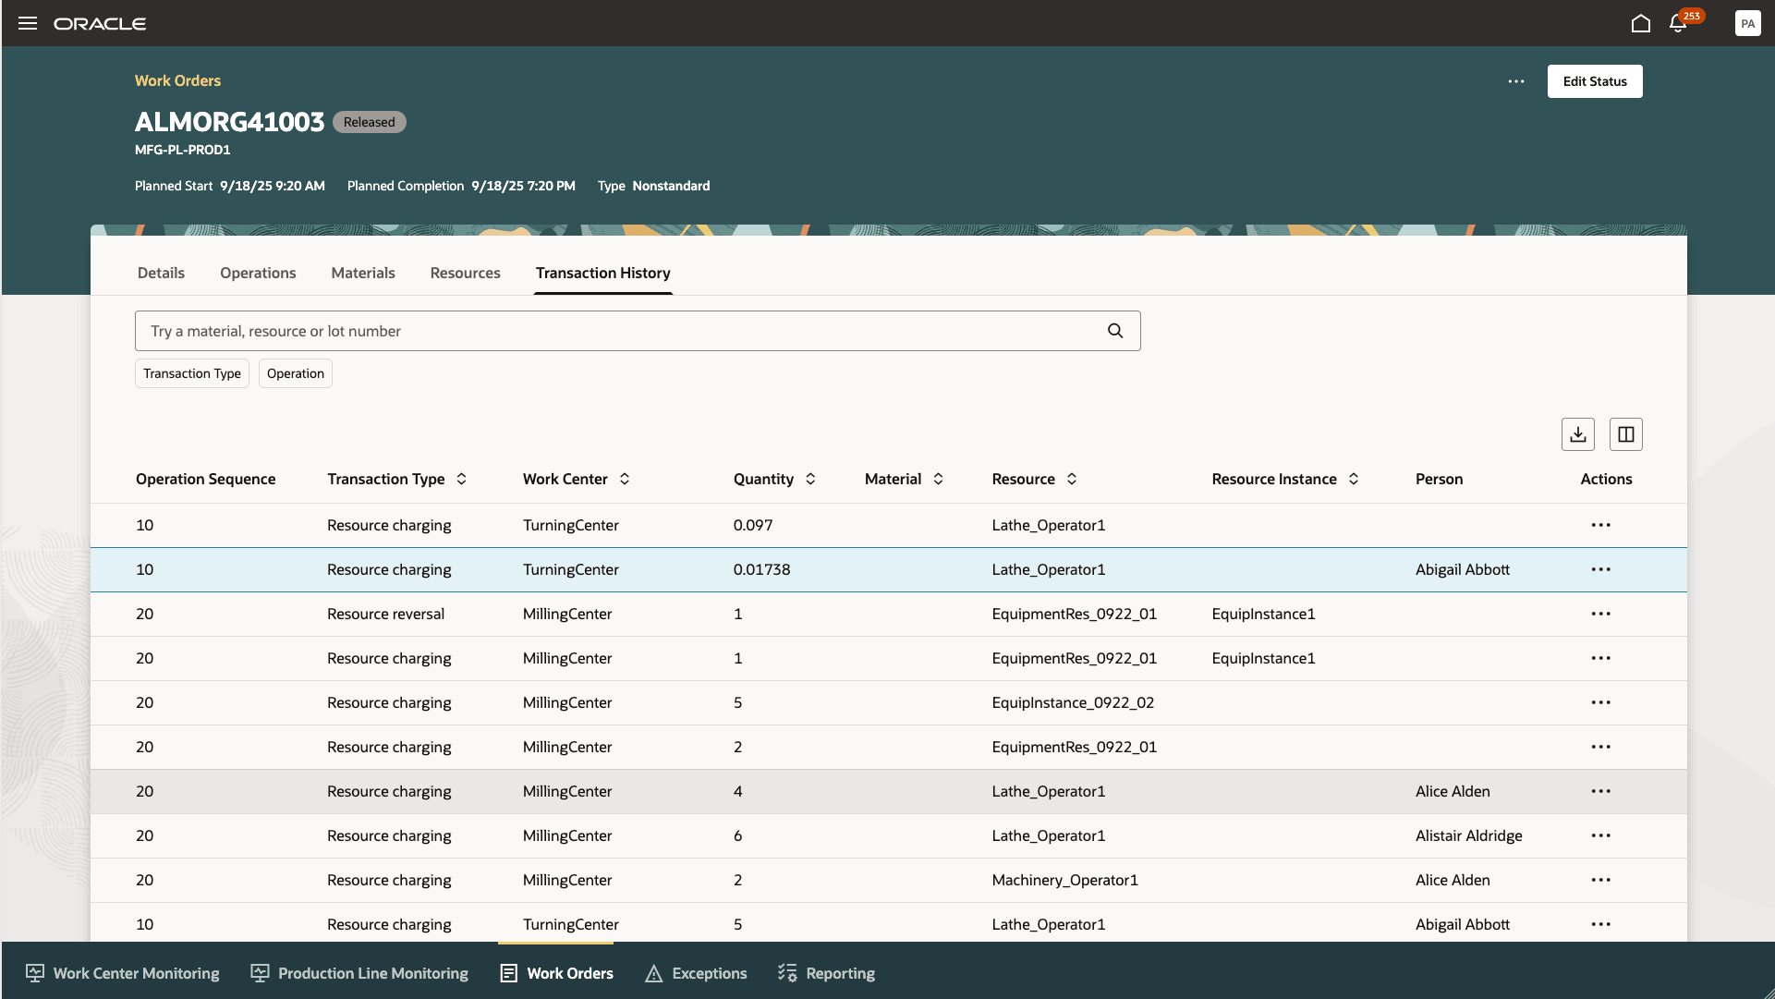This screenshot has height=999, width=1775.
Task: Open the Operation filter
Action: (295, 373)
